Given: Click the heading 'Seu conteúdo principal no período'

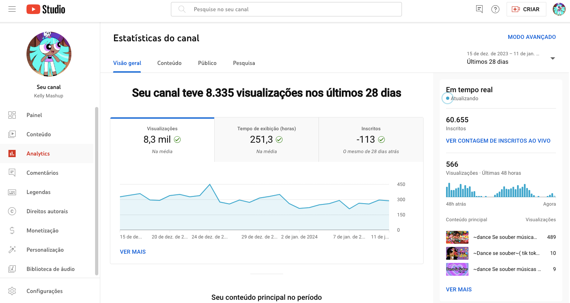Looking at the screenshot, I should (x=266, y=297).
